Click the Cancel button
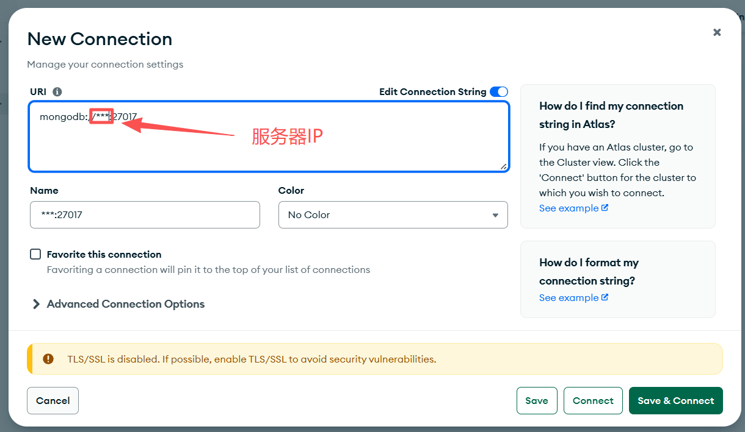 click(x=53, y=400)
